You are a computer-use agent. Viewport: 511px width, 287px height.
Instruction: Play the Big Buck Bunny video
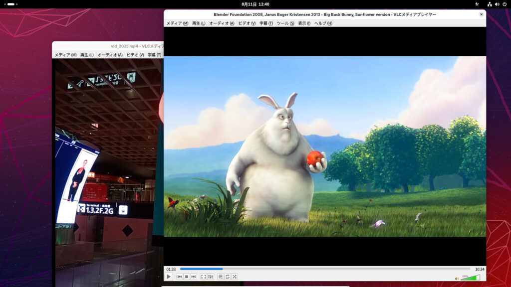coord(169,277)
